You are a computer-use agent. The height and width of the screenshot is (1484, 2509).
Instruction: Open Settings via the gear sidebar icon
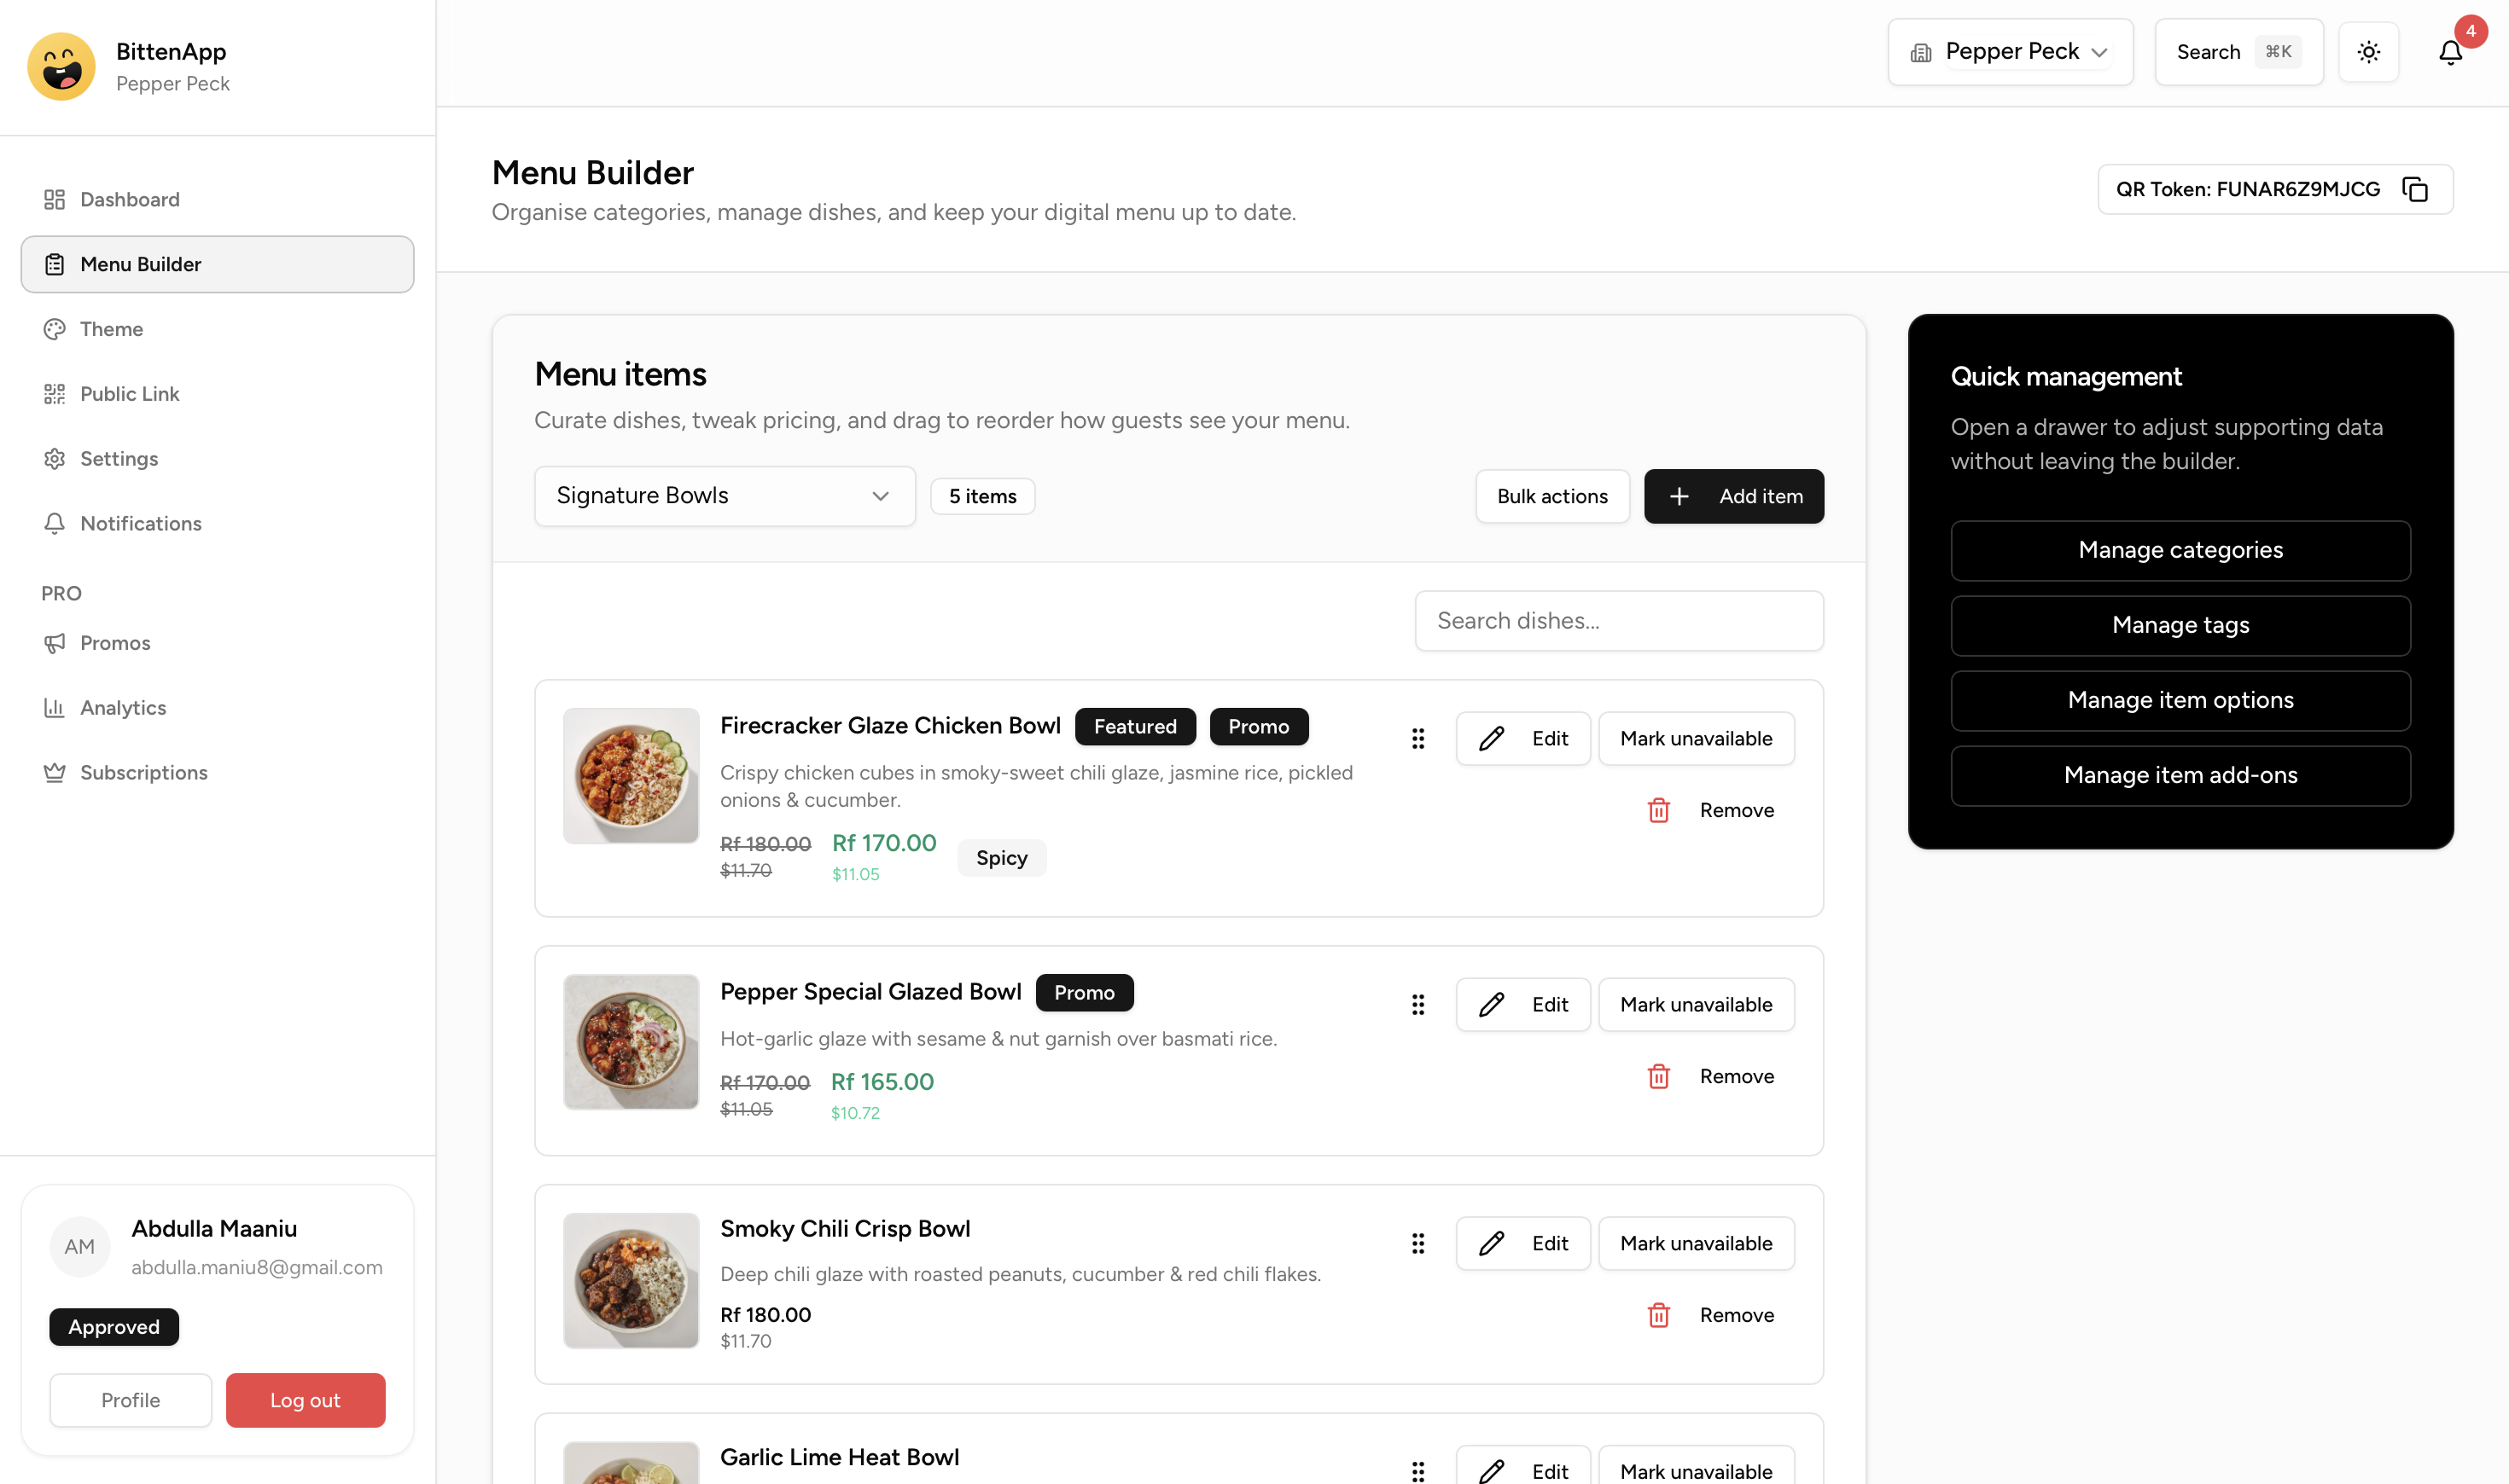[55, 458]
